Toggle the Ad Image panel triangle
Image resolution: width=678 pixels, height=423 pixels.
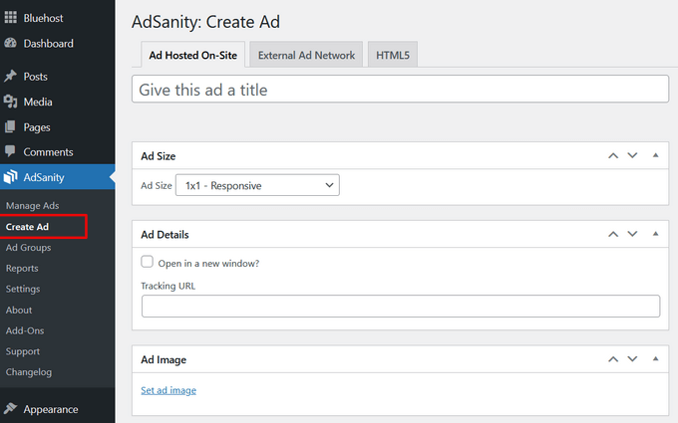pyautogui.click(x=655, y=359)
